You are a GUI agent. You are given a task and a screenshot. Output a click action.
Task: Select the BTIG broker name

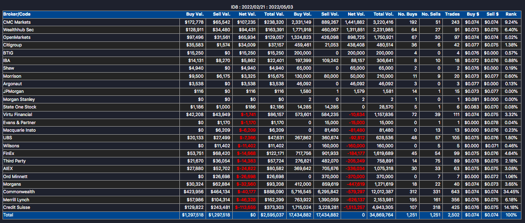(x=8, y=53)
